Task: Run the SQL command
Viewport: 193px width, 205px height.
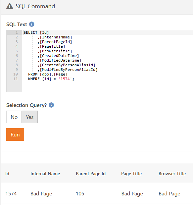Action: [x=15, y=134]
